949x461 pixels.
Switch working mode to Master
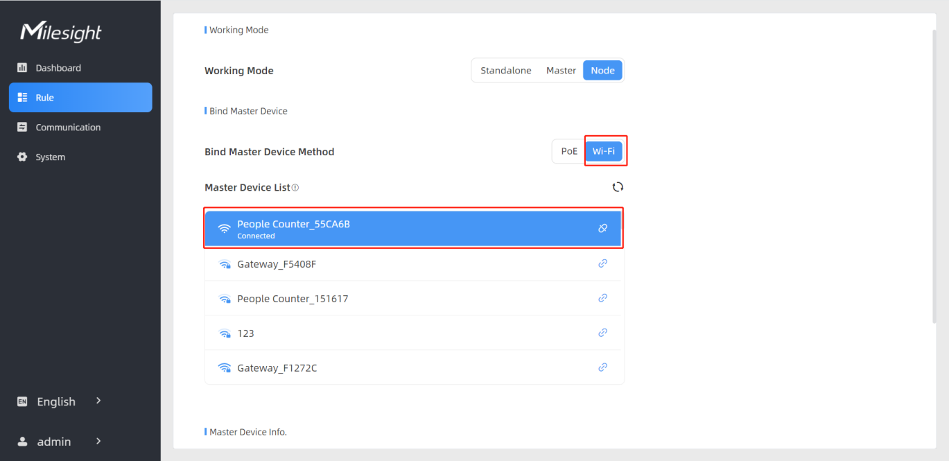click(561, 71)
